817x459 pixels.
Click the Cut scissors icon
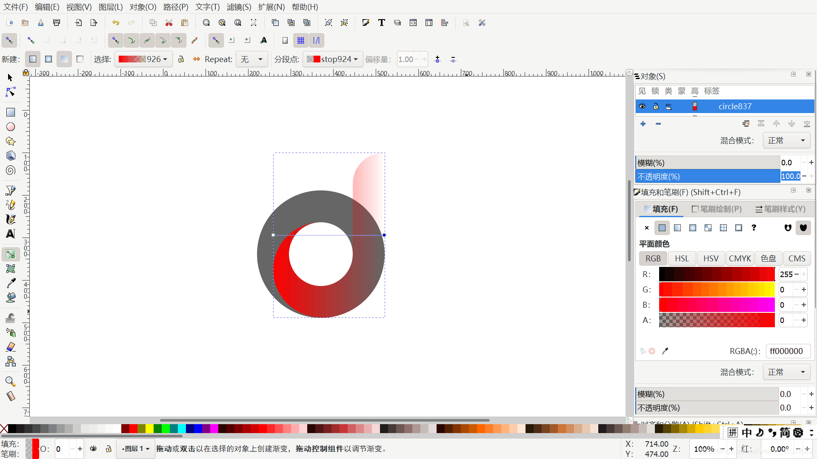tap(169, 23)
